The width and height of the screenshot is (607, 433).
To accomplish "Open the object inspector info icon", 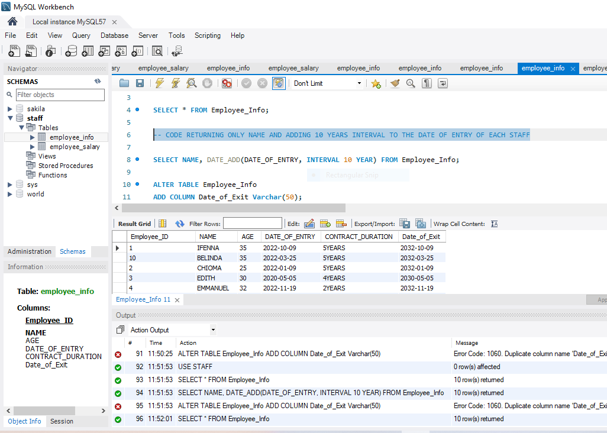I will 50,51.
